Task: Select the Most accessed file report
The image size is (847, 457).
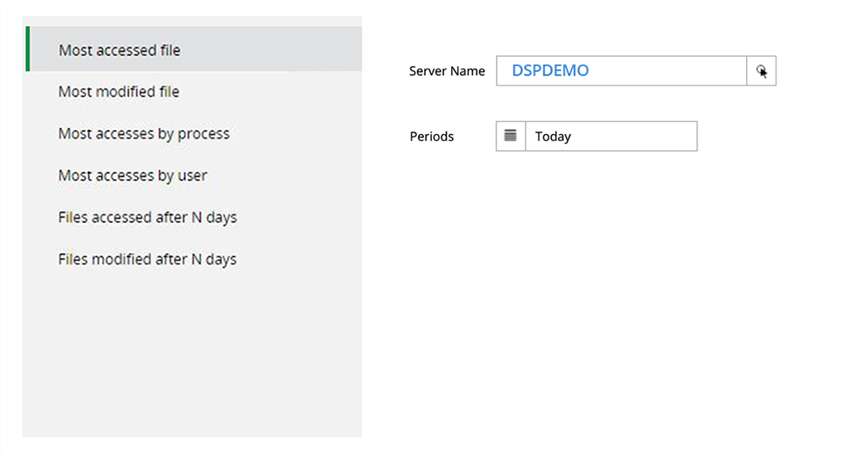Action: click(x=120, y=50)
